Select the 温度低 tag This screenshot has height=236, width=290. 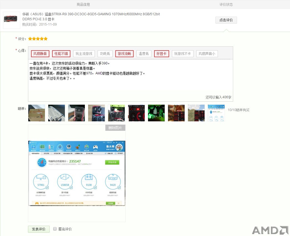click(x=144, y=54)
